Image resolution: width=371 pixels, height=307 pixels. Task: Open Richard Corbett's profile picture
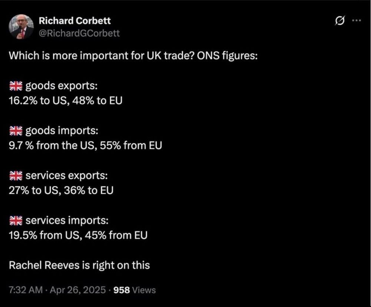(21, 27)
